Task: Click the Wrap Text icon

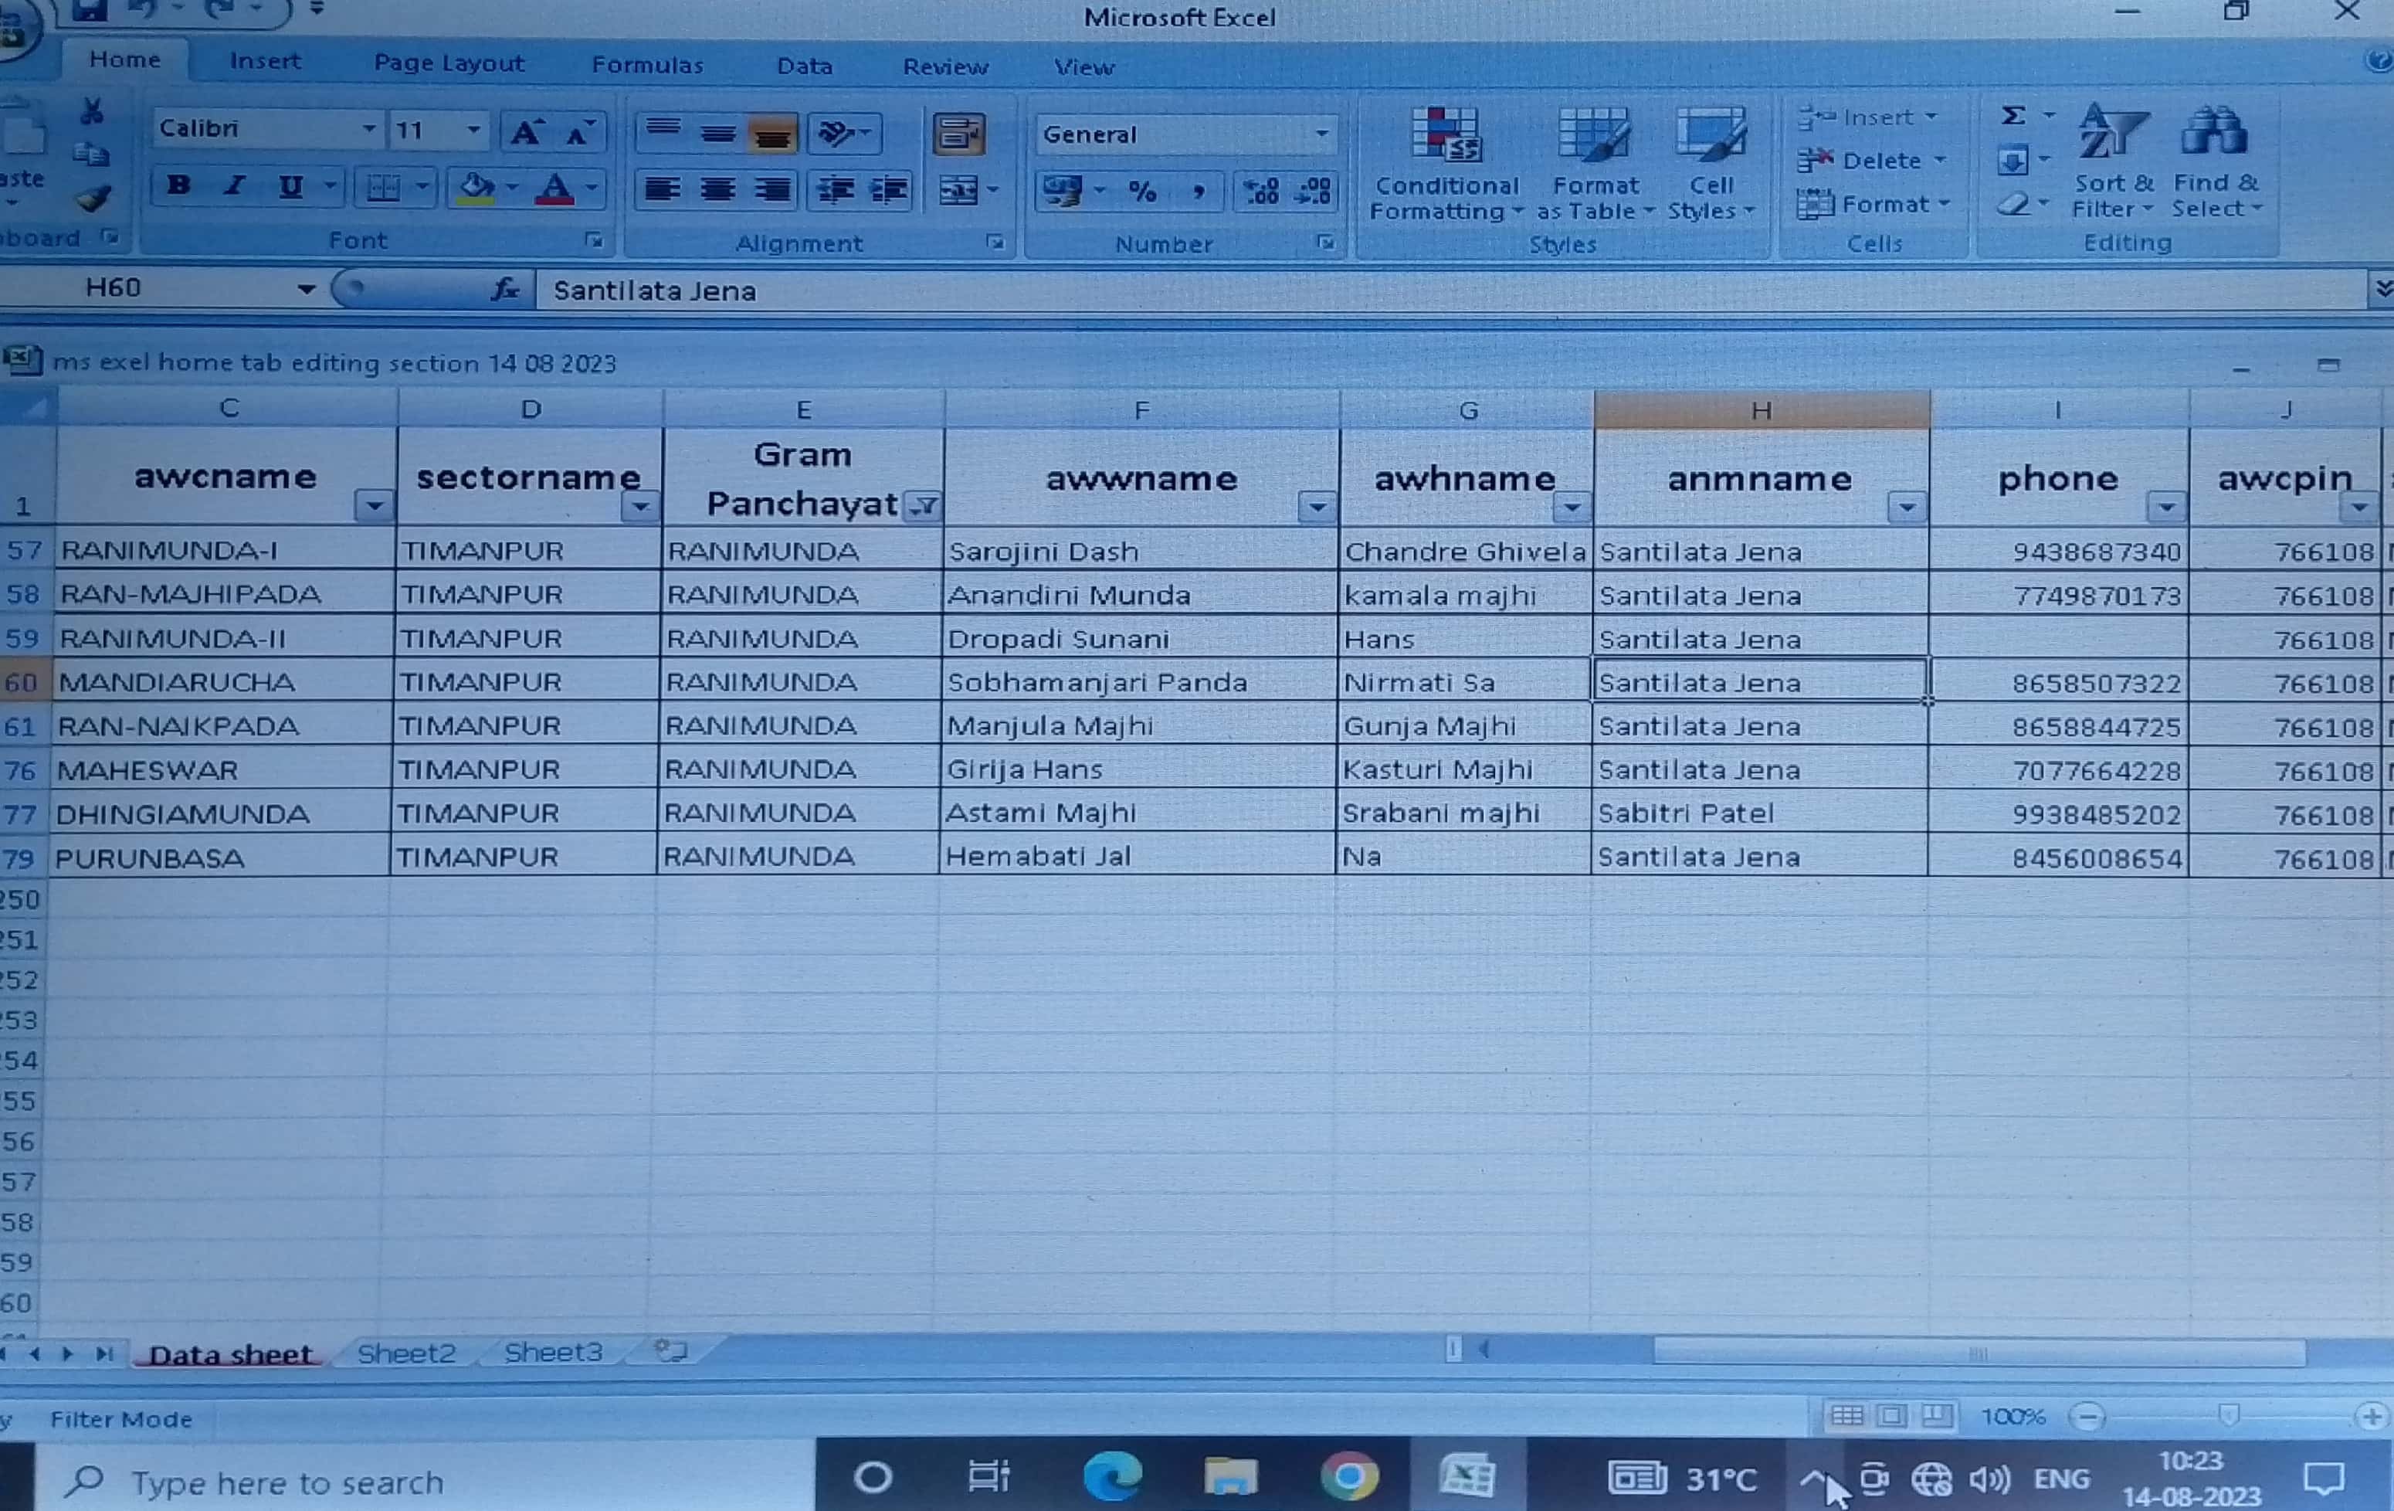Action: (958, 134)
